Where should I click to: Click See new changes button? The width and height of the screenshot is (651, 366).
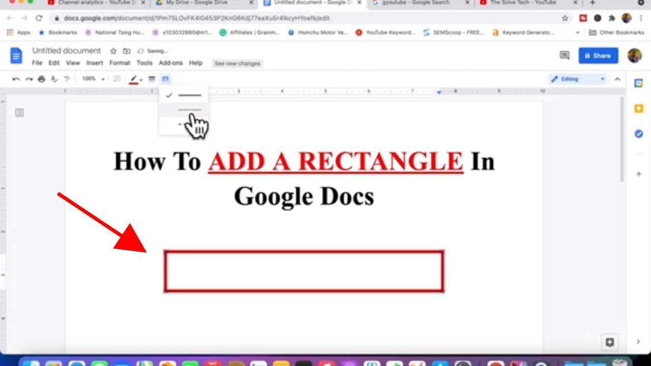coord(238,64)
